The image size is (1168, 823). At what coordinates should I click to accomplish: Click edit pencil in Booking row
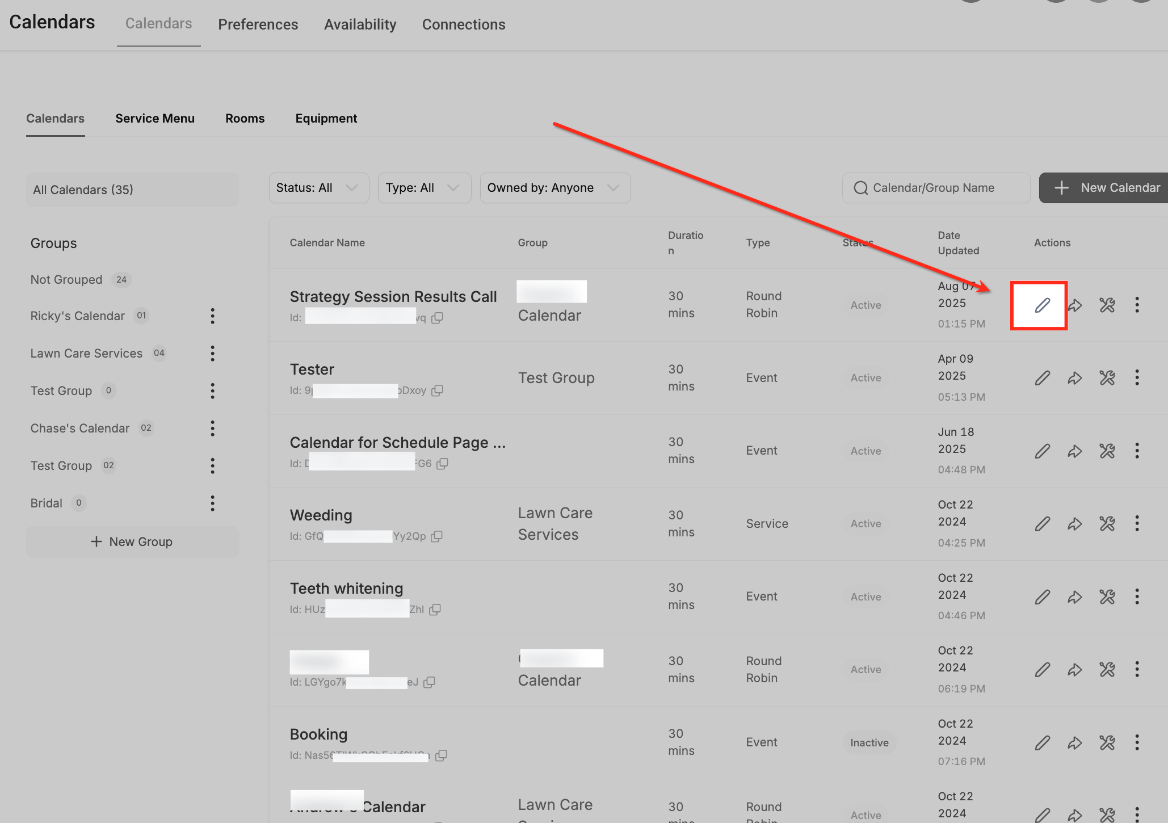1042,742
